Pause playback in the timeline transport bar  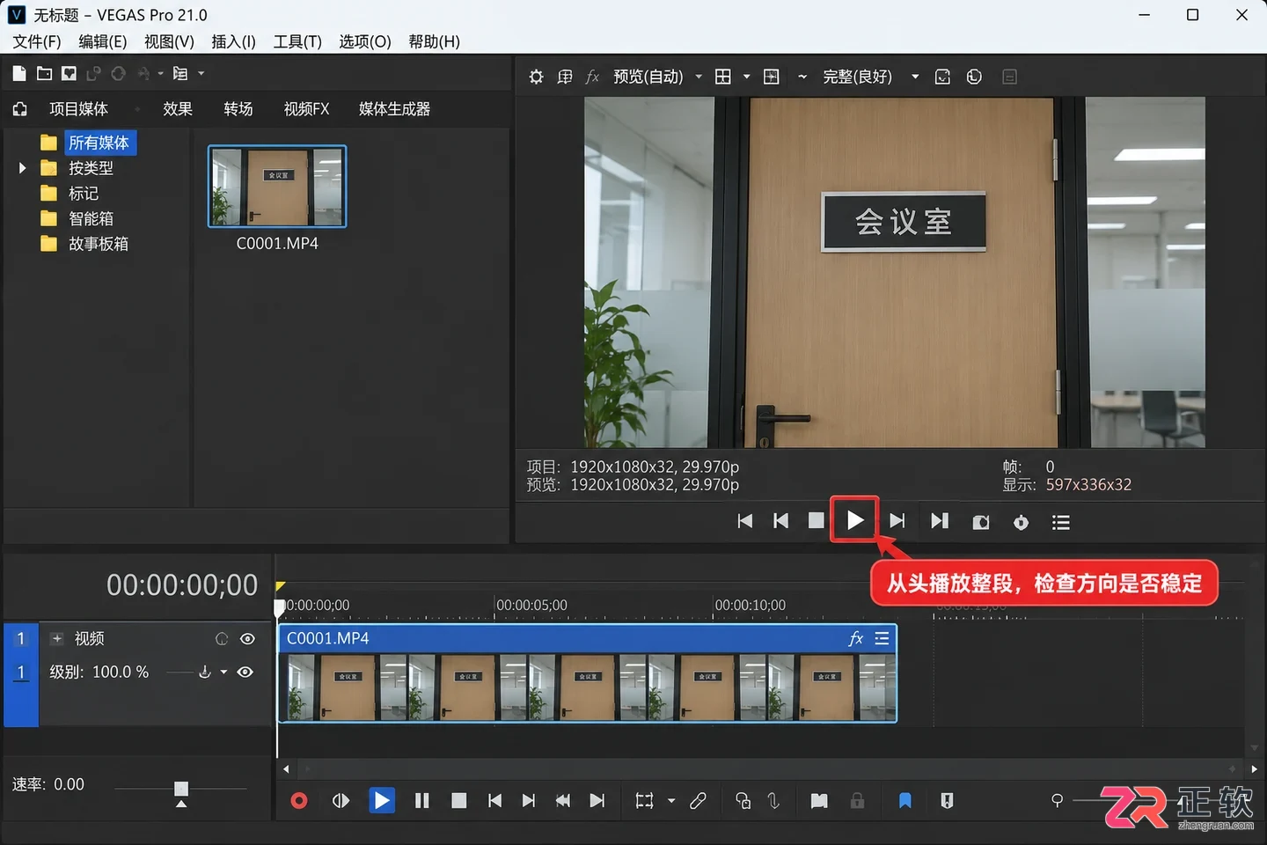click(x=421, y=801)
